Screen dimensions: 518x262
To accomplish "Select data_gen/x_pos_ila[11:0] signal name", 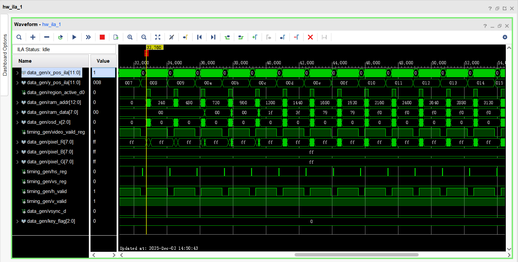I will point(54,73).
